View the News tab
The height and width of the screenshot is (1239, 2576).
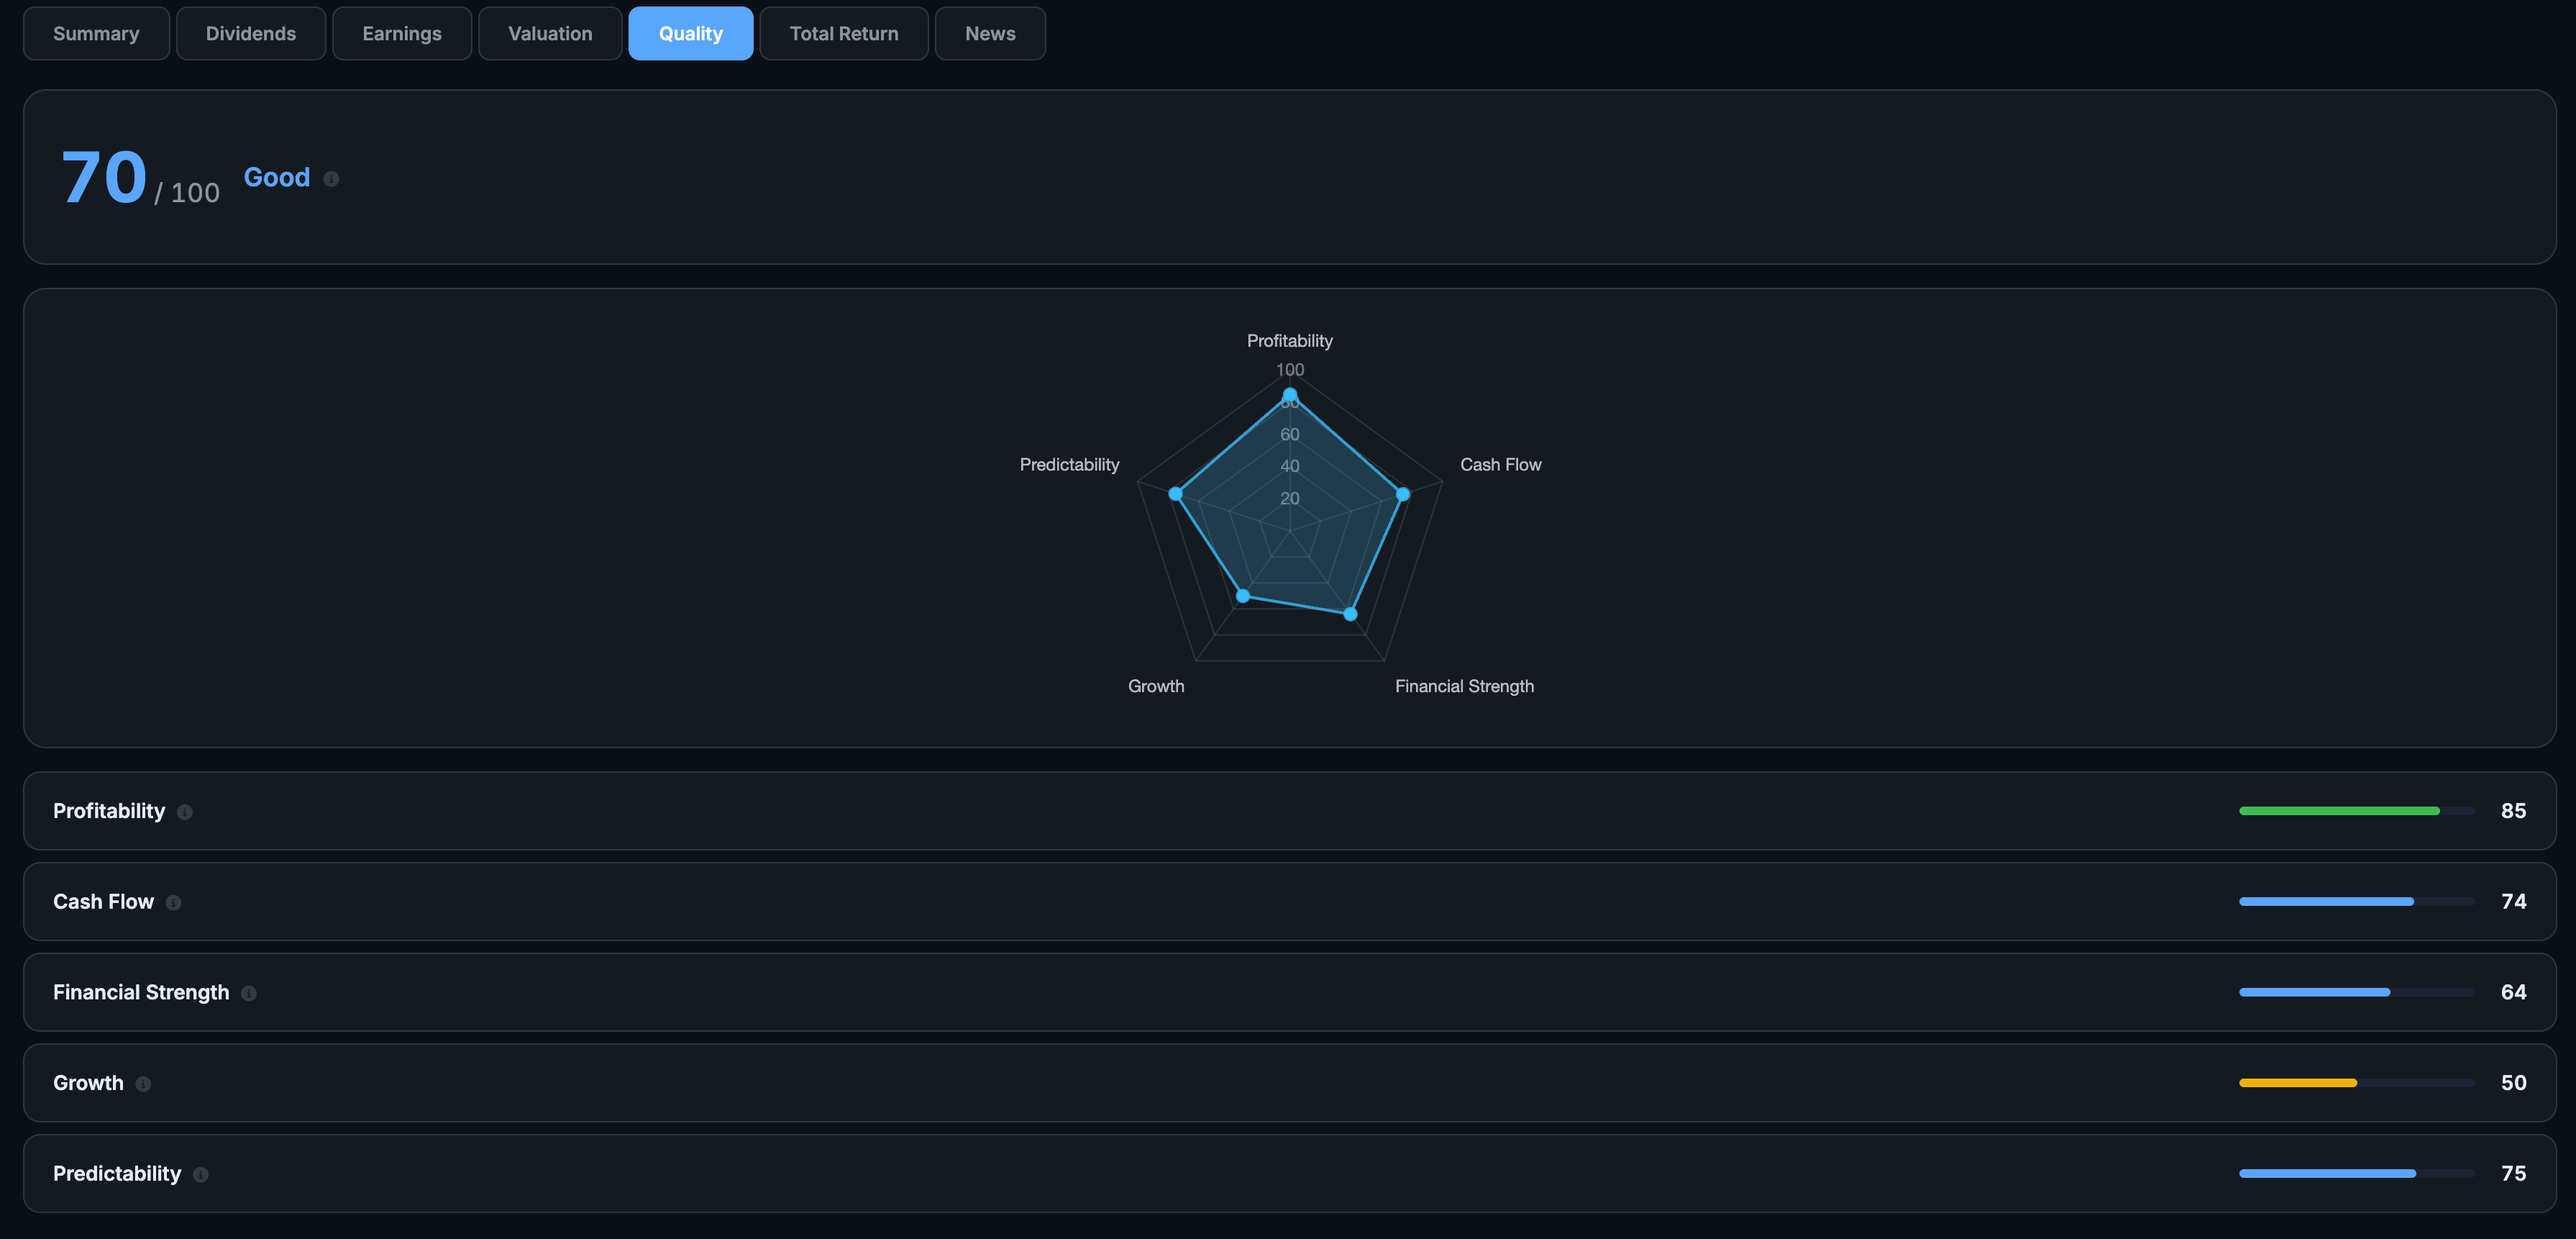tap(990, 33)
